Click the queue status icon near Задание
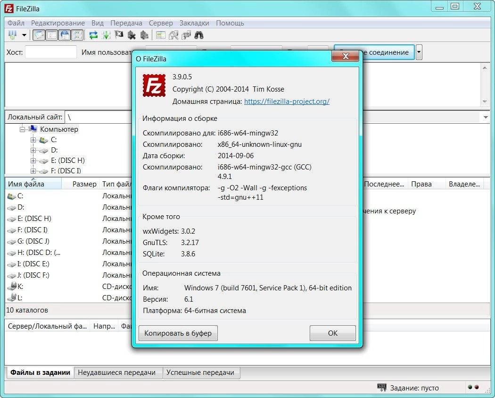The width and height of the screenshot is (495, 398). pyautogui.click(x=382, y=387)
